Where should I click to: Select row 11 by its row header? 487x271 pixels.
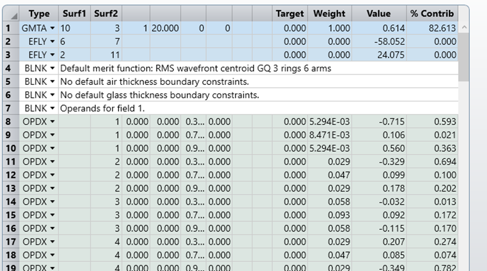[x=9, y=162]
